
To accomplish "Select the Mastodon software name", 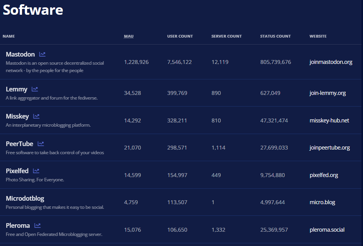I will [20, 54].
